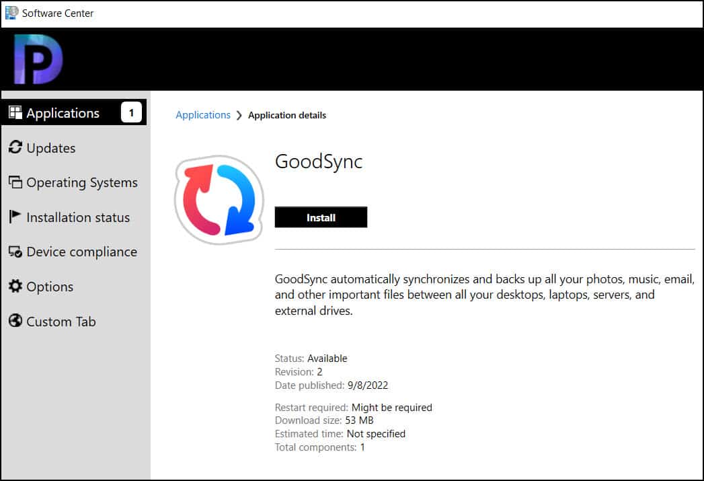Click the Options gear icon
Viewport: 704px width, 481px height.
tap(15, 286)
